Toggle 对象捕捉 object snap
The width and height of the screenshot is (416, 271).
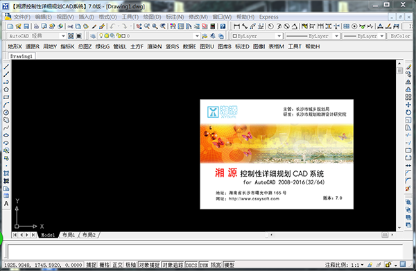149,265
